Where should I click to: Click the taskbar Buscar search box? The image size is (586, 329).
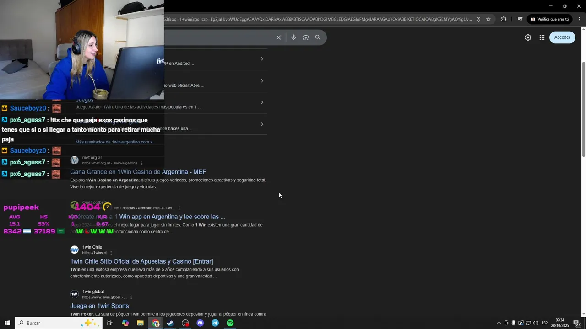[59, 323]
